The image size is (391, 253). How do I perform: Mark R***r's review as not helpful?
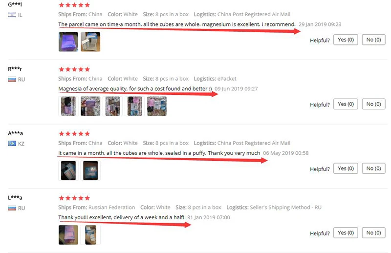coord(373,104)
